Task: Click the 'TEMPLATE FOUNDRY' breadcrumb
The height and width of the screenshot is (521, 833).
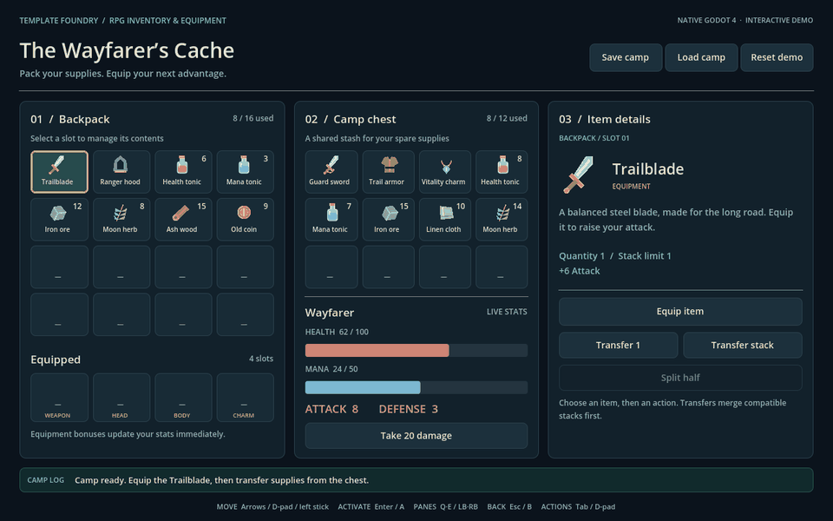Action: click(x=59, y=21)
